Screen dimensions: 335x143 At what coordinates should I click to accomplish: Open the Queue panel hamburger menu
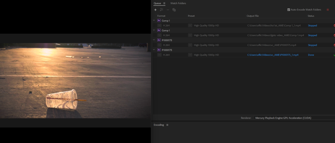pos(164,3)
